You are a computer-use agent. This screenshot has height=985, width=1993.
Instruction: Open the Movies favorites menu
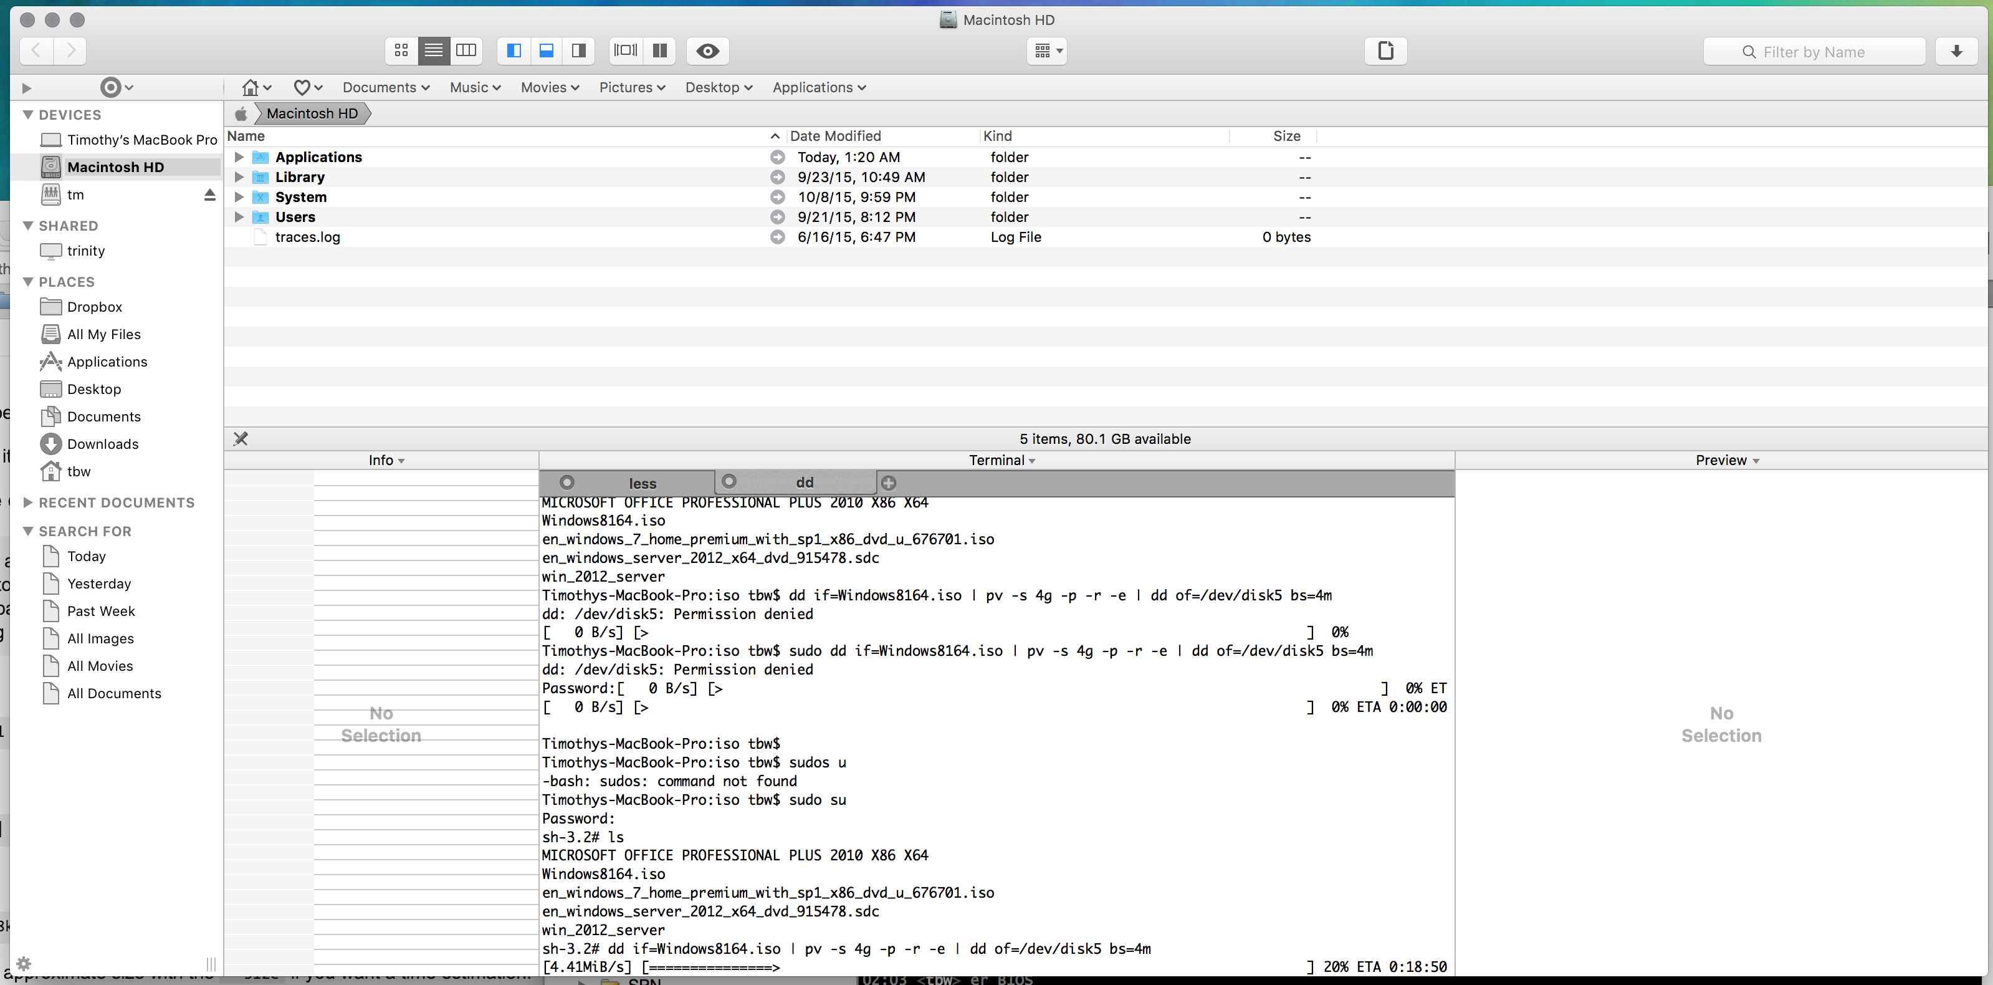click(x=550, y=87)
